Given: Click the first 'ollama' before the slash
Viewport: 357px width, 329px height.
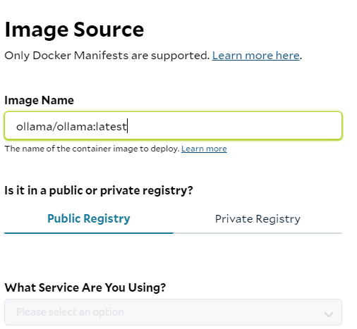Looking at the screenshot, I should coord(35,127).
